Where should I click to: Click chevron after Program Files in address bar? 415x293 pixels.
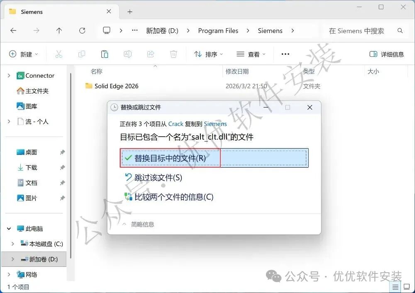[x=248, y=31]
